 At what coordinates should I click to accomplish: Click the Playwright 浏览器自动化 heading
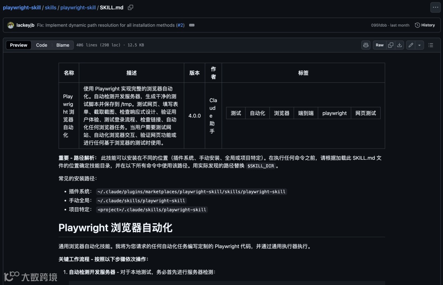pos(115,228)
